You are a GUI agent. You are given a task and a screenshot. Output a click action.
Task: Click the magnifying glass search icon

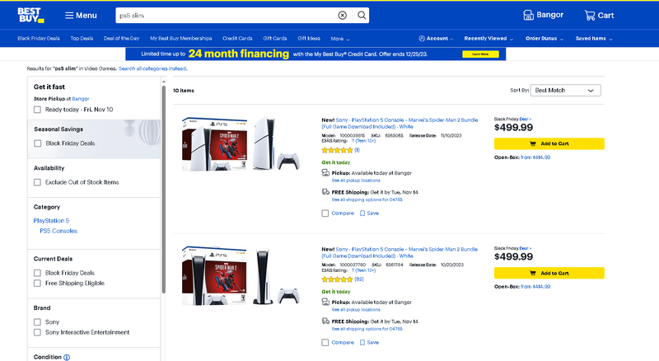coord(362,16)
